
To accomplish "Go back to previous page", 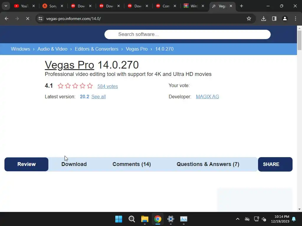I will 6,19.
